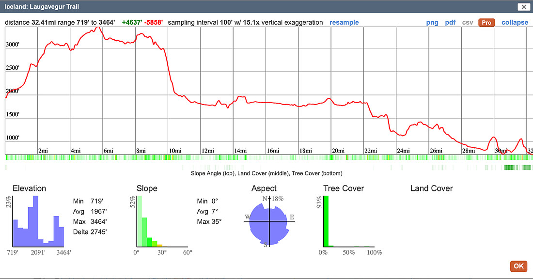Click the Land Cover heading
Image resolution: width=533 pixels, height=279 pixels.
(x=431, y=188)
